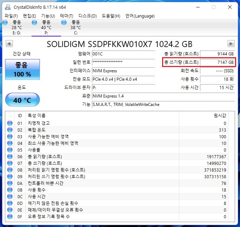This screenshot has width=240, height=227.
Task: Click the 기능 field with S.M.A.R.T., TRIM
Action: [x=163, y=105]
